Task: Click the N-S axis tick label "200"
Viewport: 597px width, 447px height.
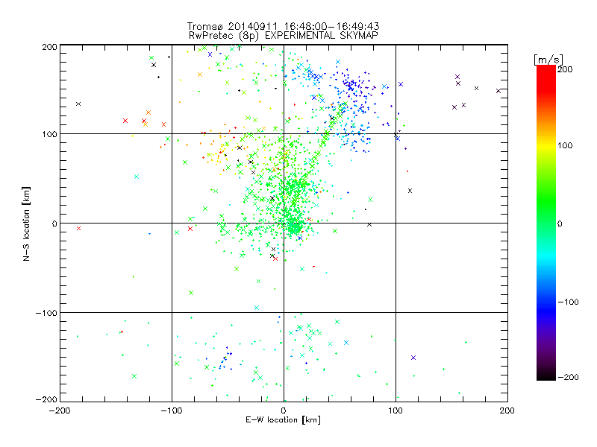Action: 49,47
